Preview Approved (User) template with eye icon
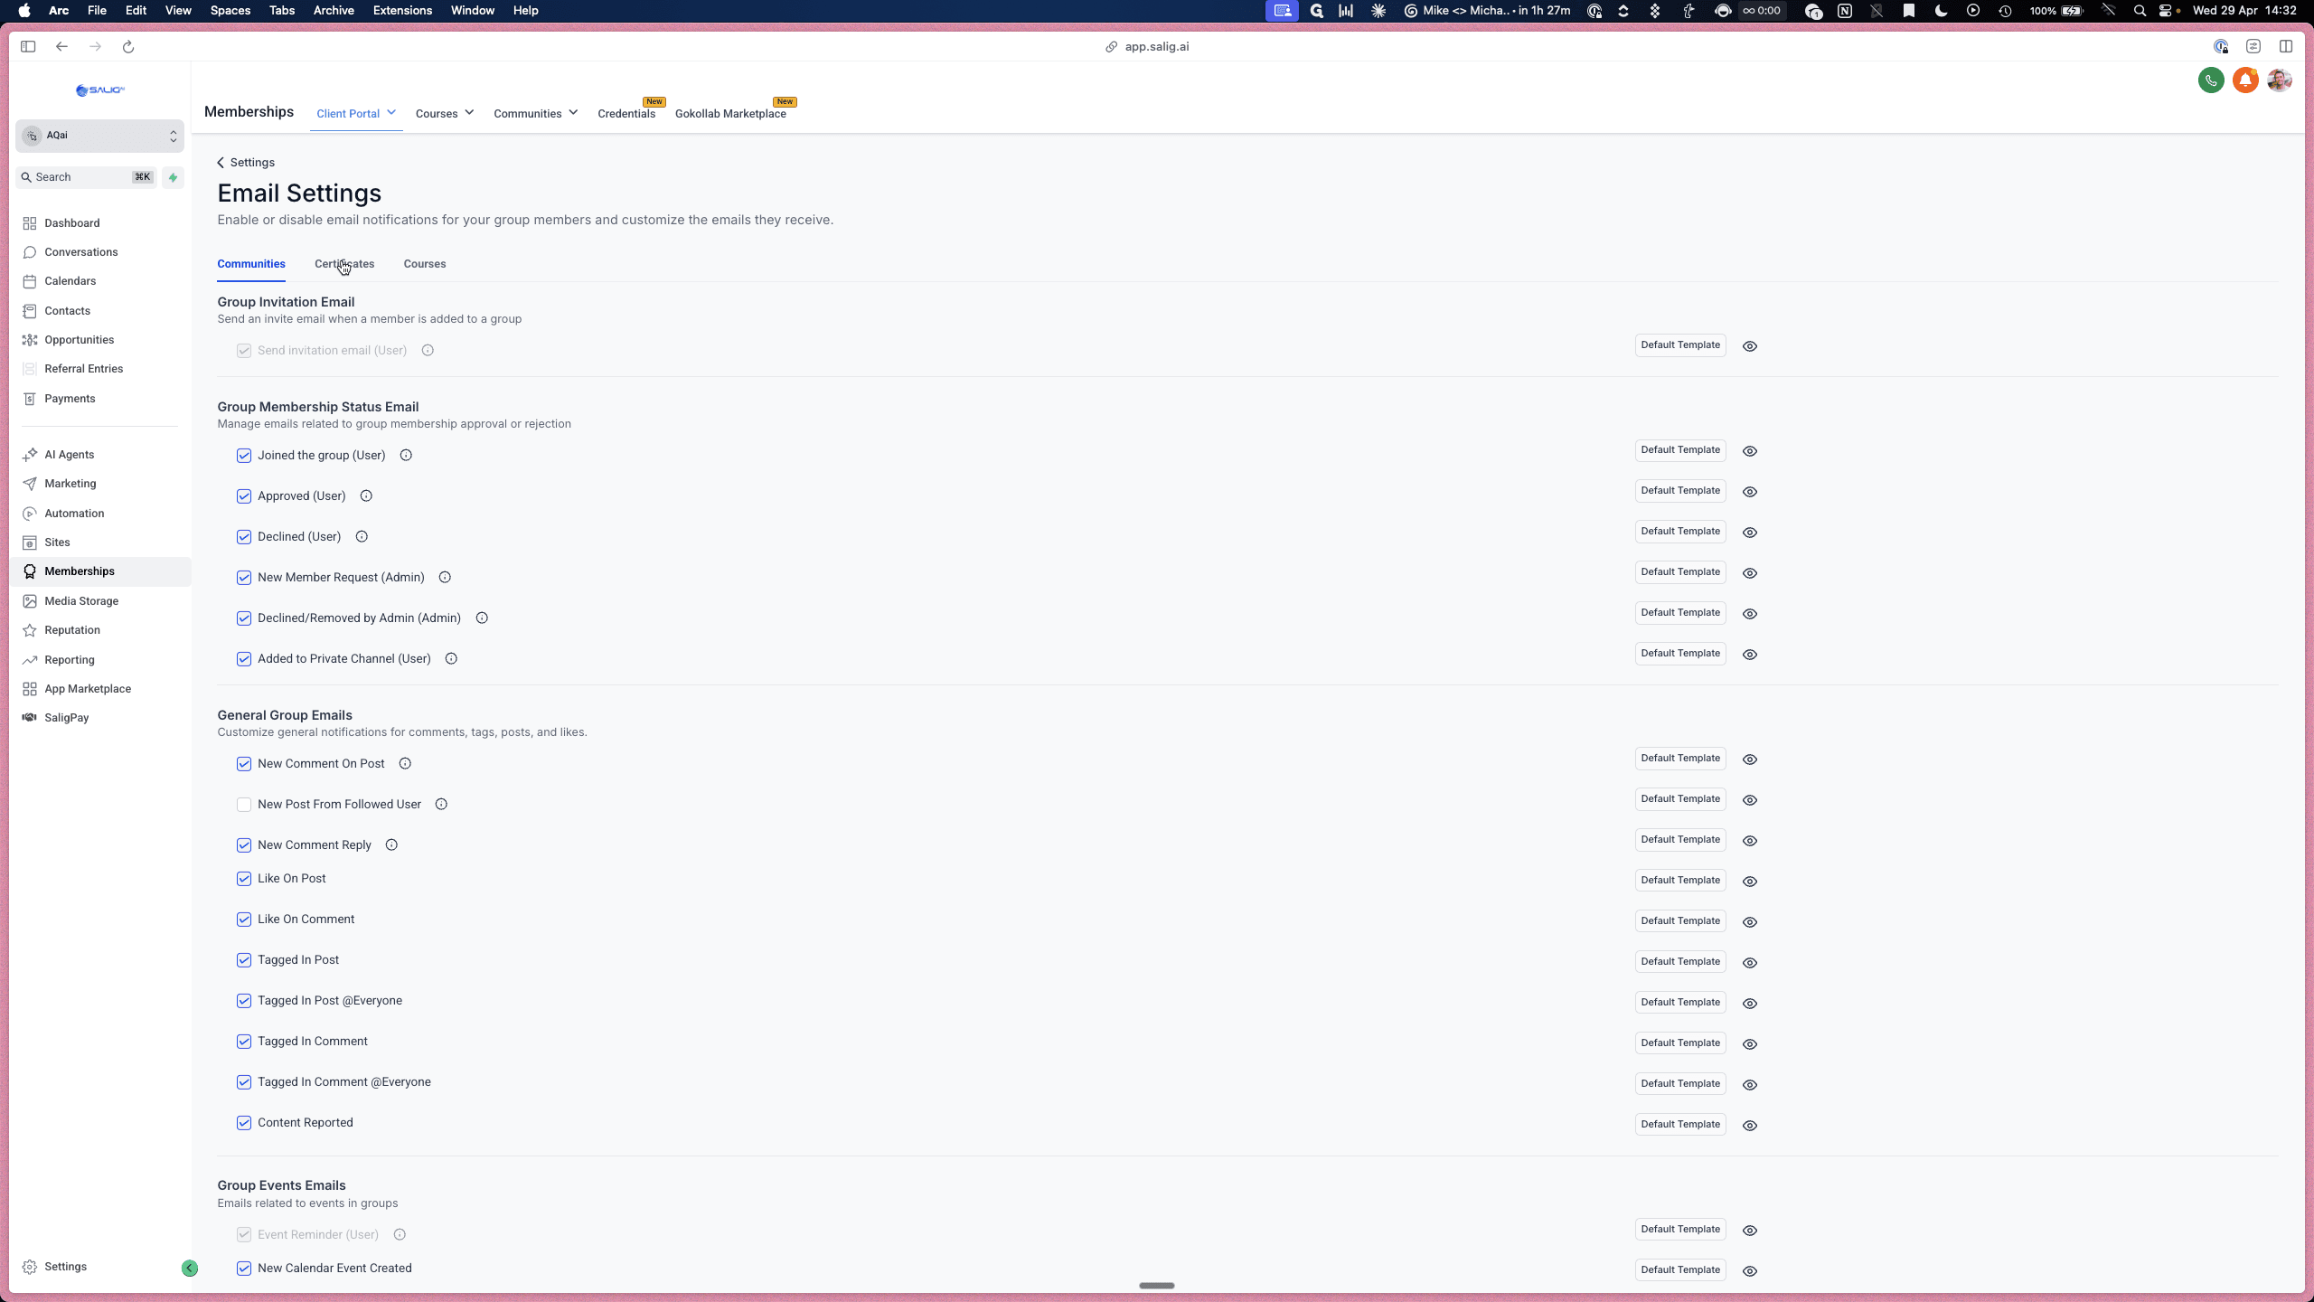2314x1302 pixels. tap(1750, 492)
